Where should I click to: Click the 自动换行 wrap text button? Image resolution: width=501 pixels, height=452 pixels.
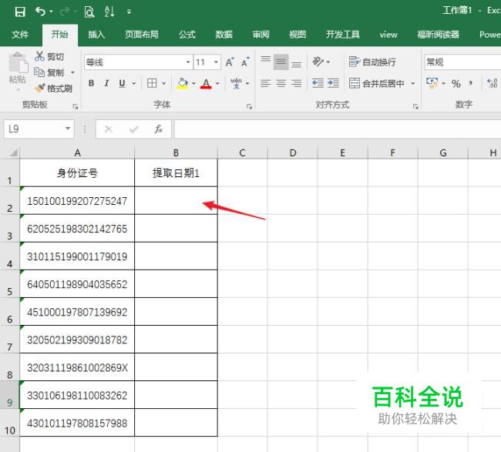coord(372,62)
